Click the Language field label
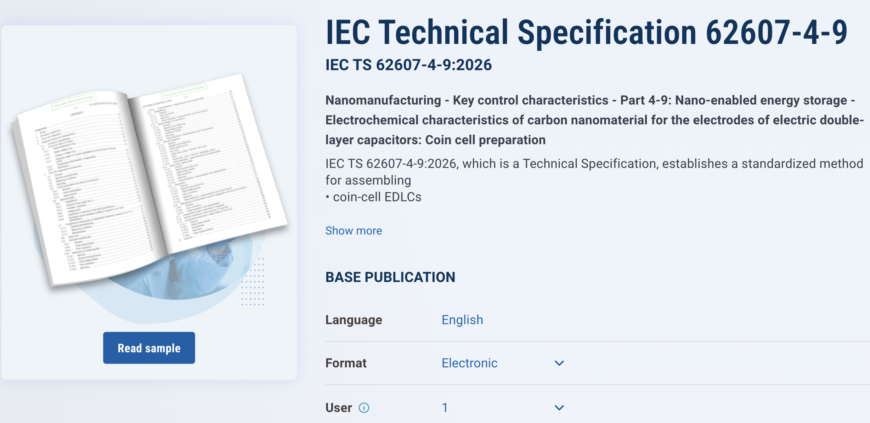870x423 pixels. (x=354, y=320)
